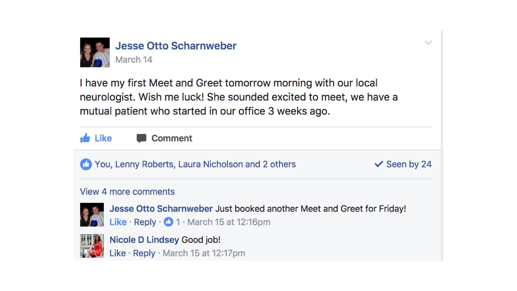
Task: Like Nicole D Lindsey's Good job comment
Action: 117,253
